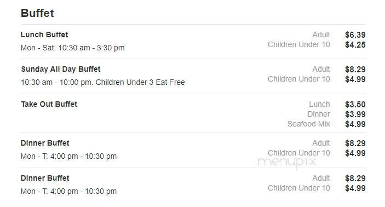Click the Lunch Buffet adult price $6.39
The width and height of the screenshot is (385, 207).
355,35
